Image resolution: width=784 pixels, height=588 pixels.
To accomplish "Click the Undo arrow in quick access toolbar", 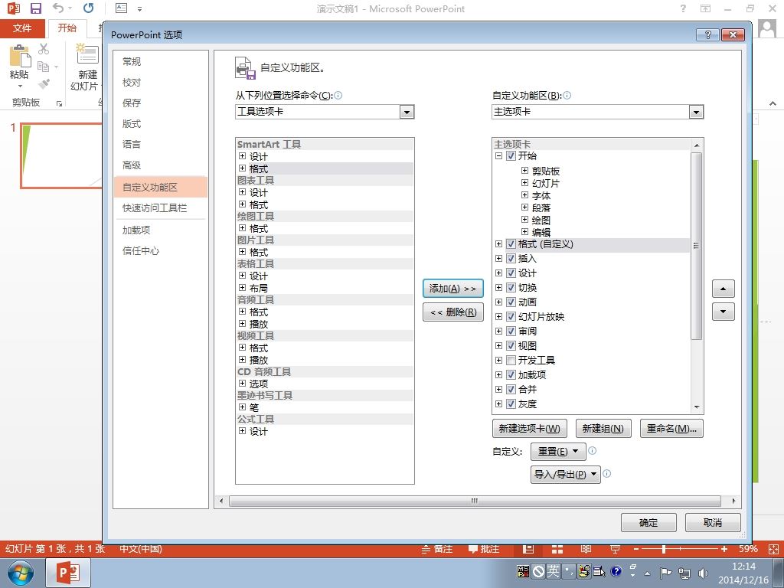I will [58, 8].
